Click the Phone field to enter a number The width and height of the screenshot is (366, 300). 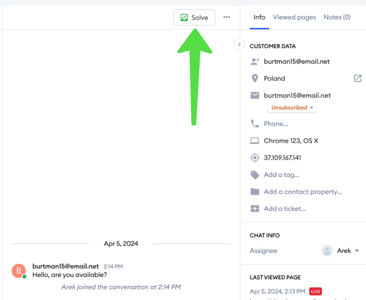(x=276, y=123)
